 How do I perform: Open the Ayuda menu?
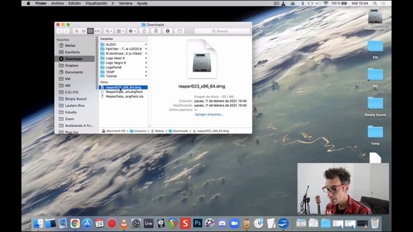(x=142, y=3)
